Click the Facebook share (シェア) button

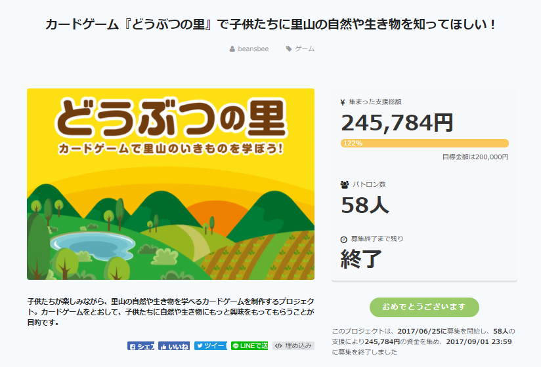coord(141,346)
